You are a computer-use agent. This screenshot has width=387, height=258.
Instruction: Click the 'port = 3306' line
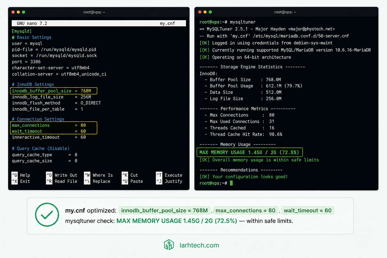pyautogui.click(x=26, y=62)
